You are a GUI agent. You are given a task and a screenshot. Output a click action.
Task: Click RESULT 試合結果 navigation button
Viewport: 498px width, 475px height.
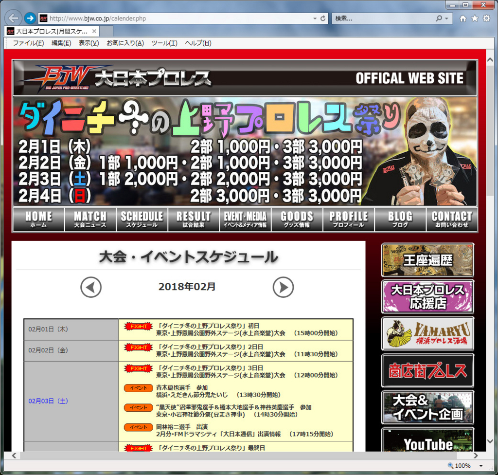point(194,219)
